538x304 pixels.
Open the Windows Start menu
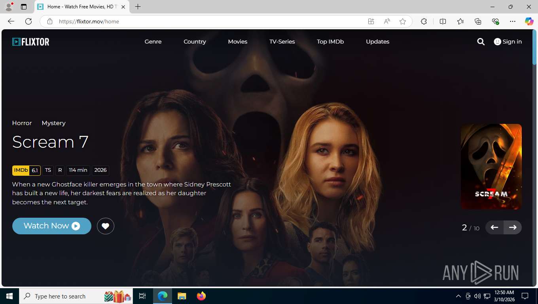[x=9, y=296]
